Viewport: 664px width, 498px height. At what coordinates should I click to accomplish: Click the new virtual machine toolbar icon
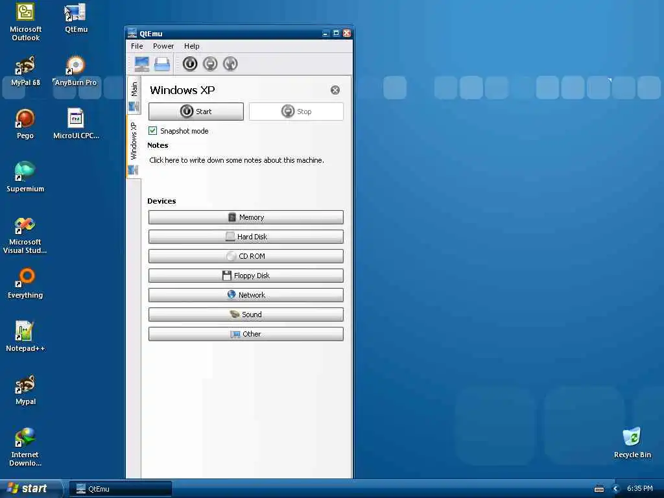tap(142, 64)
